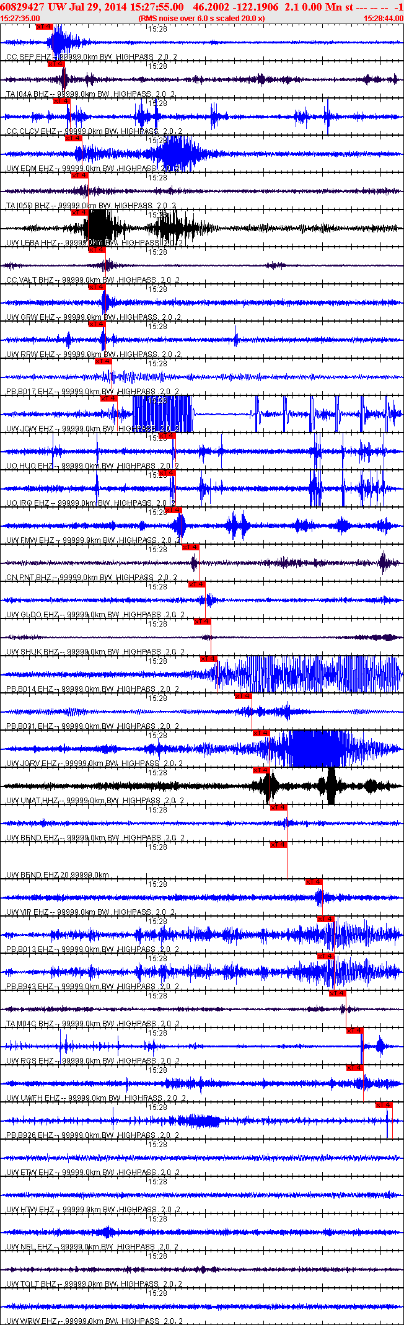Click the UW.JORV EHZ station label
The width and height of the screenshot is (404, 1325).
tap(94, 764)
